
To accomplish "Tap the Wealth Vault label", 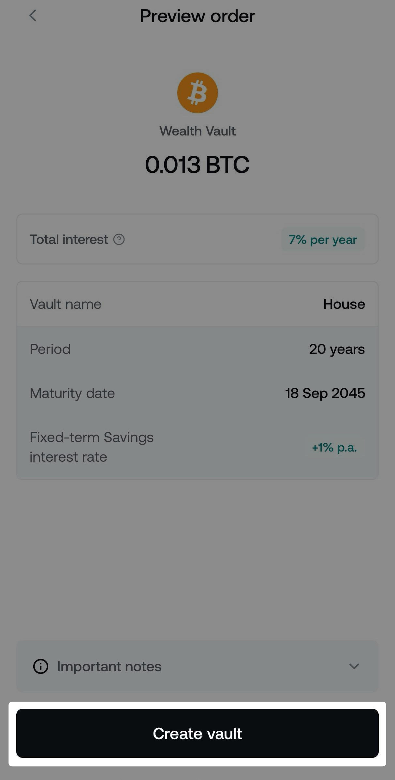I will point(197,131).
